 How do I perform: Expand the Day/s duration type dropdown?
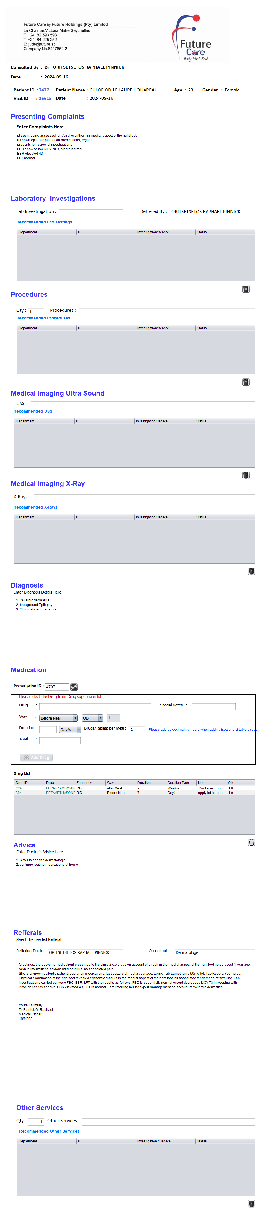(x=70, y=729)
